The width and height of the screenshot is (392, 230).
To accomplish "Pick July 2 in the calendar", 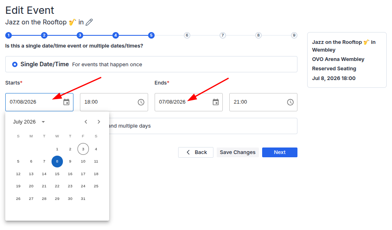I will [x=70, y=149].
